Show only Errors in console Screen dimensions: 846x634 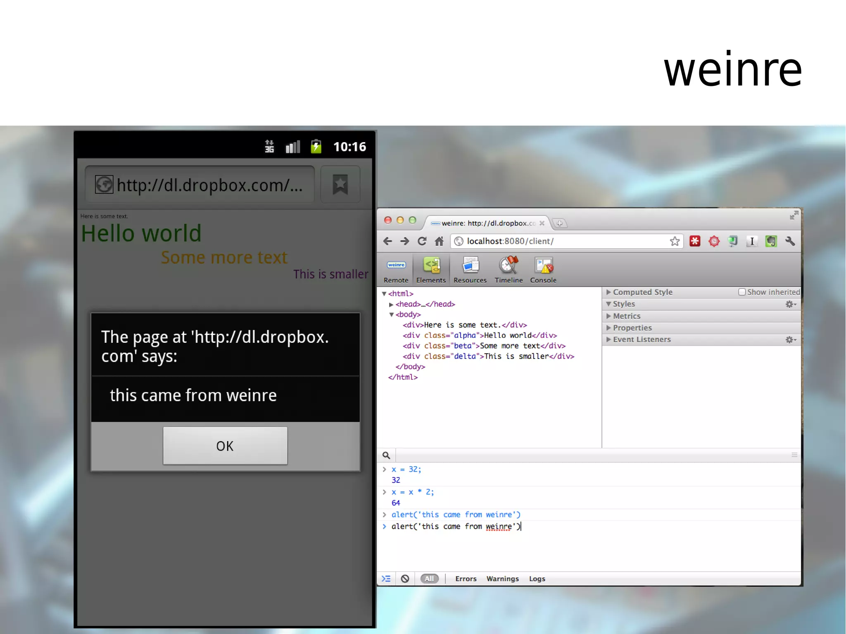pyautogui.click(x=466, y=579)
